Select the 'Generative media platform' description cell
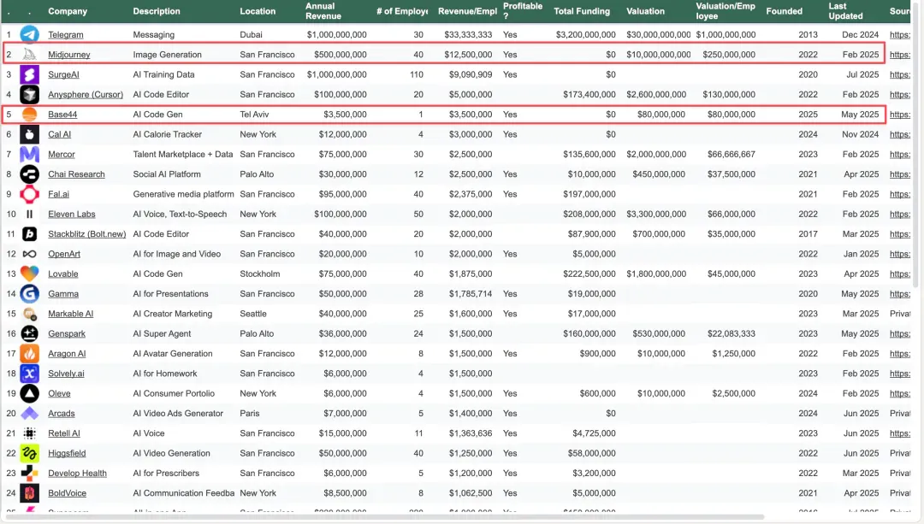The width and height of the screenshot is (924, 524). click(x=183, y=194)
